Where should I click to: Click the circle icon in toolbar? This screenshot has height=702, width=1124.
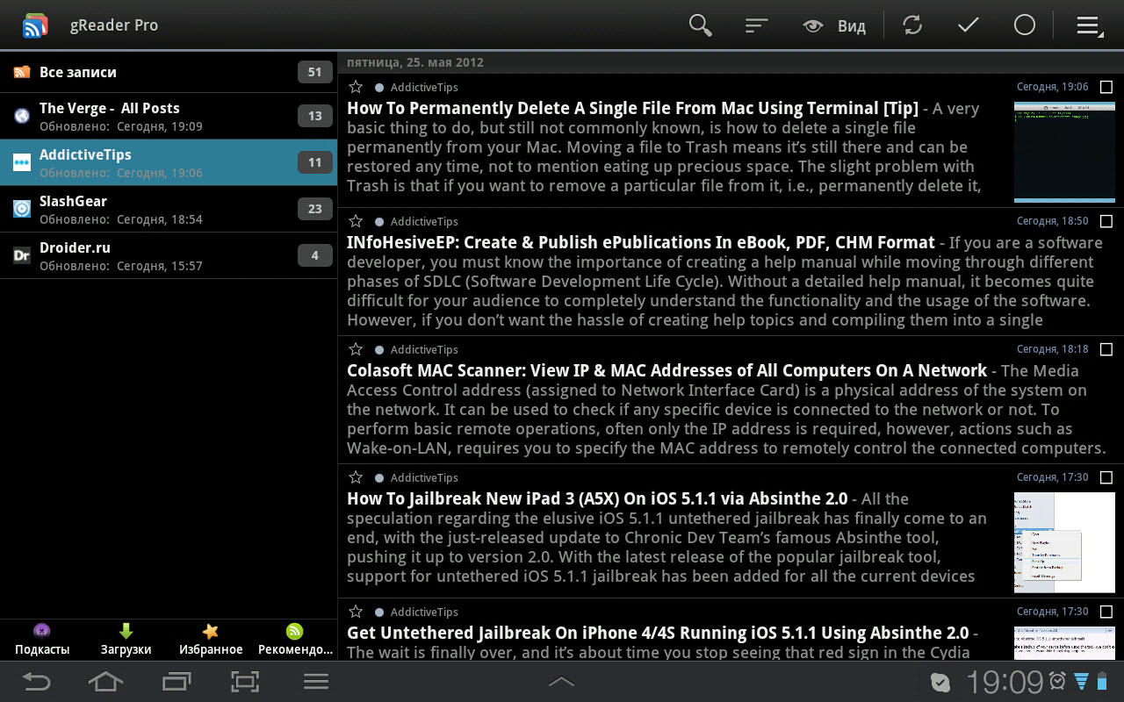[1024, 25]
